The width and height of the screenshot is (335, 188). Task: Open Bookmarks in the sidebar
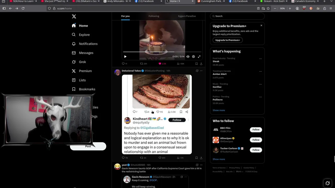(83, 89)
